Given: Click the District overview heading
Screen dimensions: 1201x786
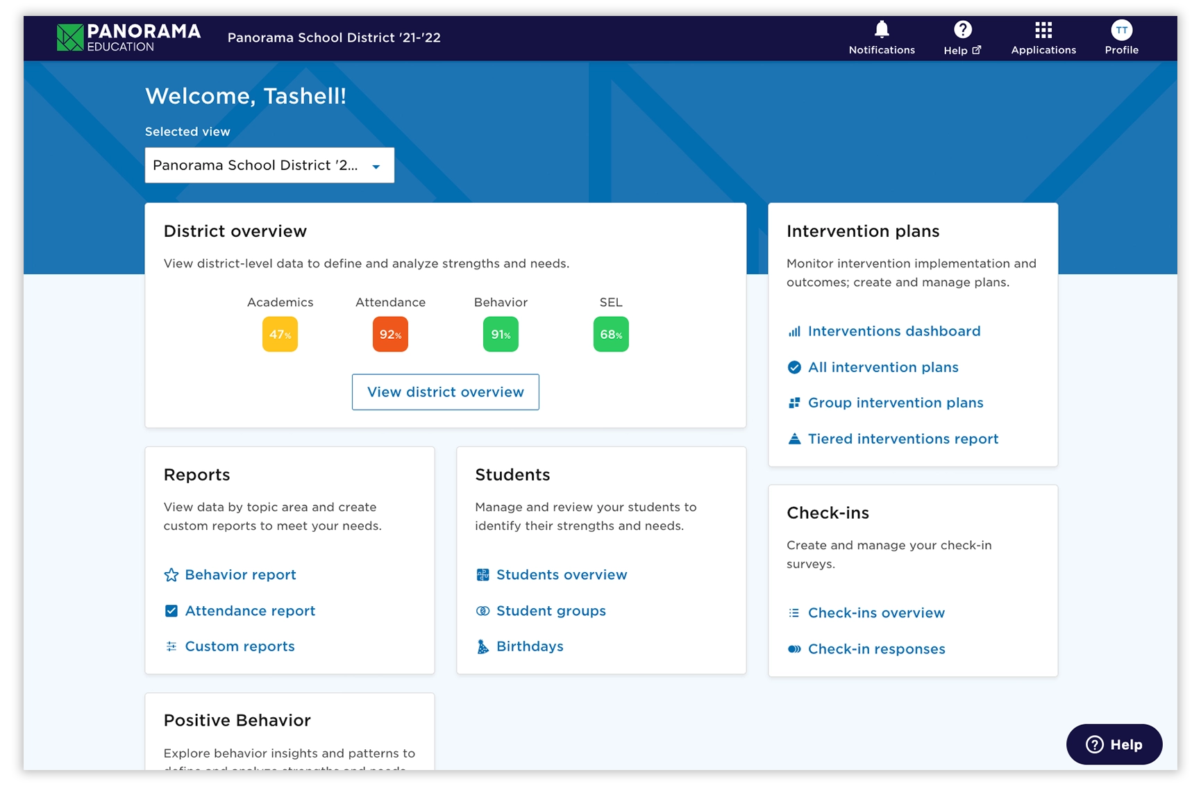Looking at the screenshot, I should pos(235,231).
